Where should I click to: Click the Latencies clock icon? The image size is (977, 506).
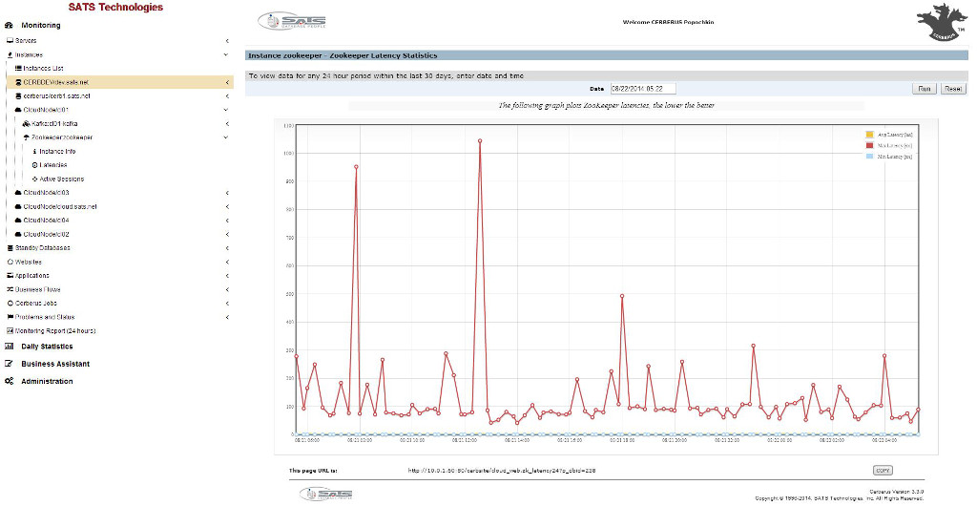tap(35, 165)
